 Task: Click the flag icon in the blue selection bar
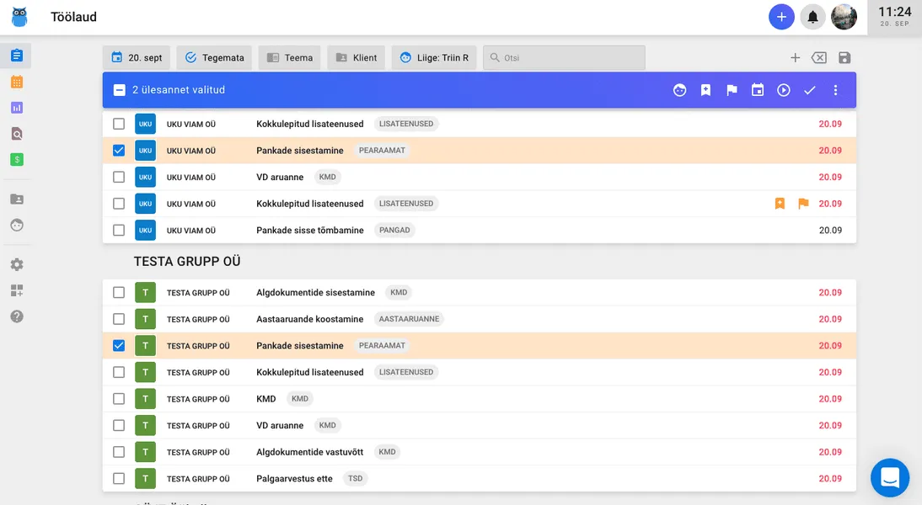coord(732,90)
